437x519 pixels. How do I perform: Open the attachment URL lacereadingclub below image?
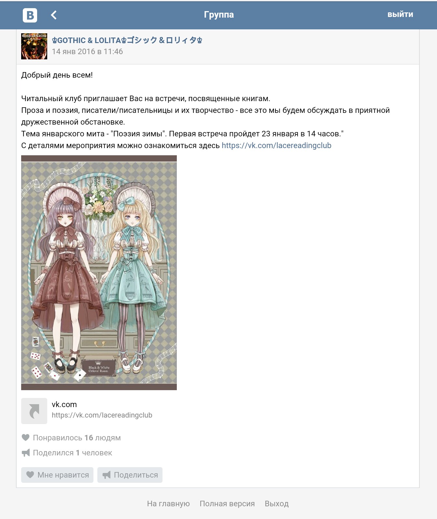pyautogui.click(x=102, y=415)
